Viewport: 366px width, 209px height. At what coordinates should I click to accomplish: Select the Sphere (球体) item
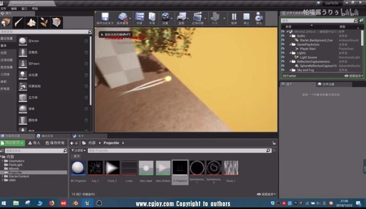pos(53,109)
